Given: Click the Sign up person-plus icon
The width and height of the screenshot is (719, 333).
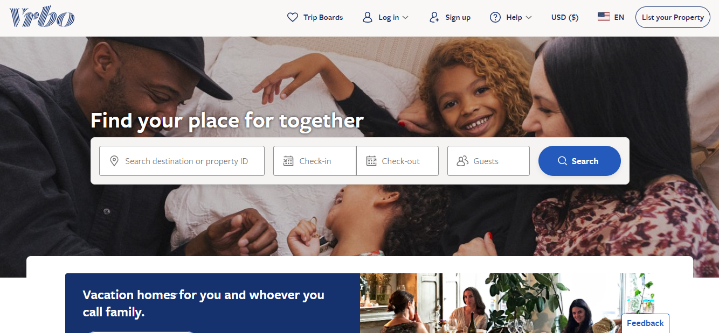Looking at the screenshot, I should pyautogui.click(x=434, y=17).
